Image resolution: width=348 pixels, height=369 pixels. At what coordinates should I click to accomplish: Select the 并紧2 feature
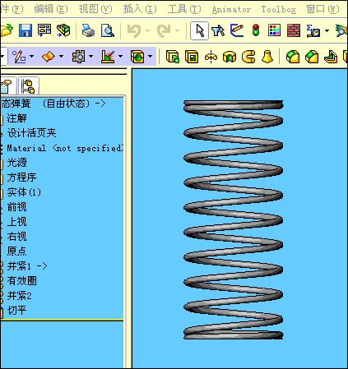[19, 296]
